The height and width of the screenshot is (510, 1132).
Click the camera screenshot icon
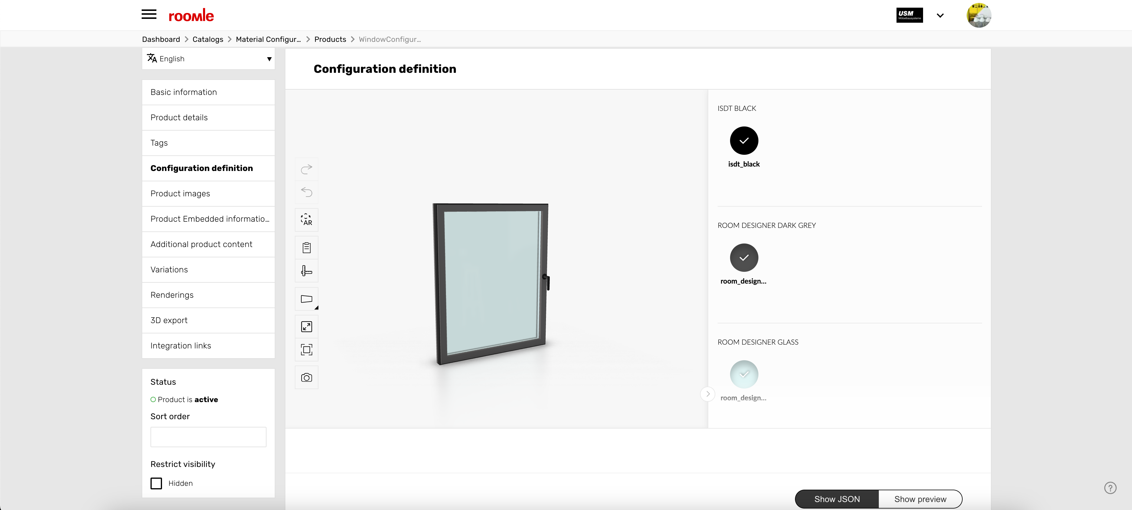point(306,377)
